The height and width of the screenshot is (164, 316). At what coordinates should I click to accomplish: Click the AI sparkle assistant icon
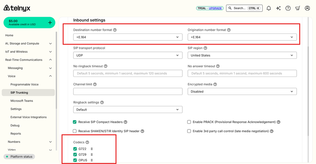[x=278, y=8]
